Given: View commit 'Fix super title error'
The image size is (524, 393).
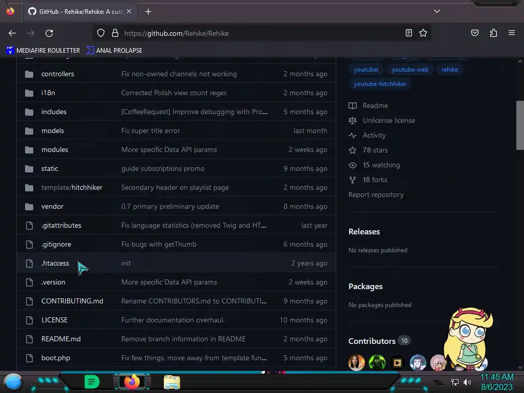Looking at the screenshot, I should [150, 130].
